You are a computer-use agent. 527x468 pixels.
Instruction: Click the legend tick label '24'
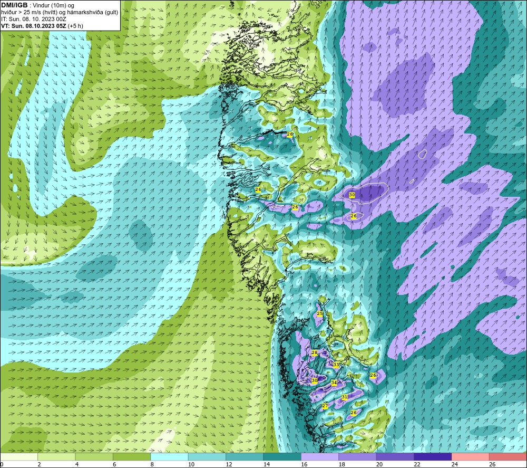[455, 465]
